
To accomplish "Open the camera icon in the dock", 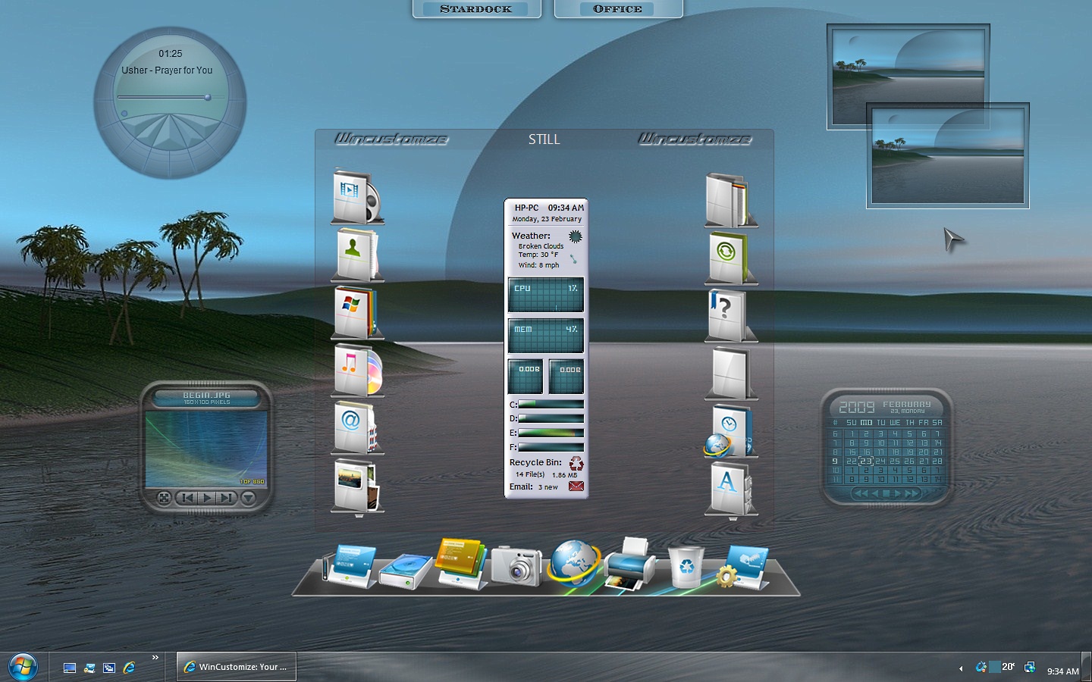I will coord(516,565).
